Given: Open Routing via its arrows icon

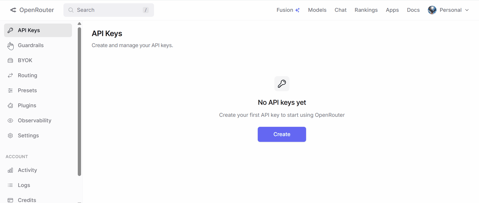Looking at the screenshot, I should pyautogui.click(x=10, y=75).
